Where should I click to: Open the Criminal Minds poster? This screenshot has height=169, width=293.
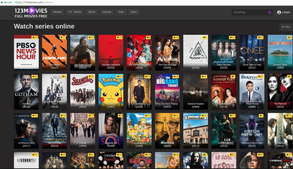point(280,160)
